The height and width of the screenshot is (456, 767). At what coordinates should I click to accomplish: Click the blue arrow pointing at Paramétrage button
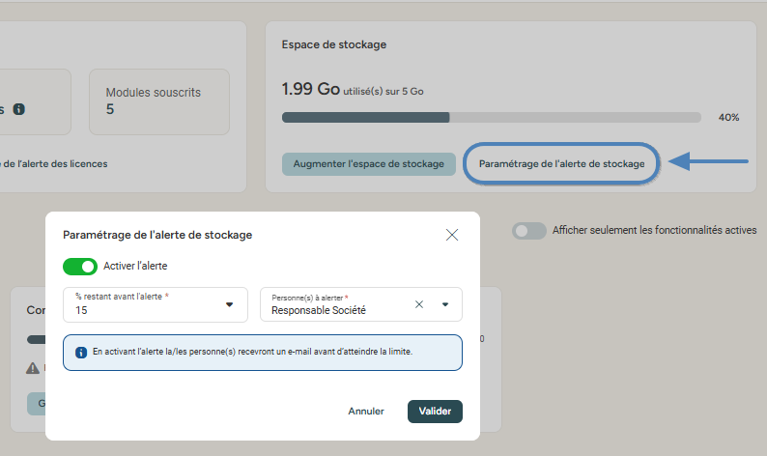point(708,162)
